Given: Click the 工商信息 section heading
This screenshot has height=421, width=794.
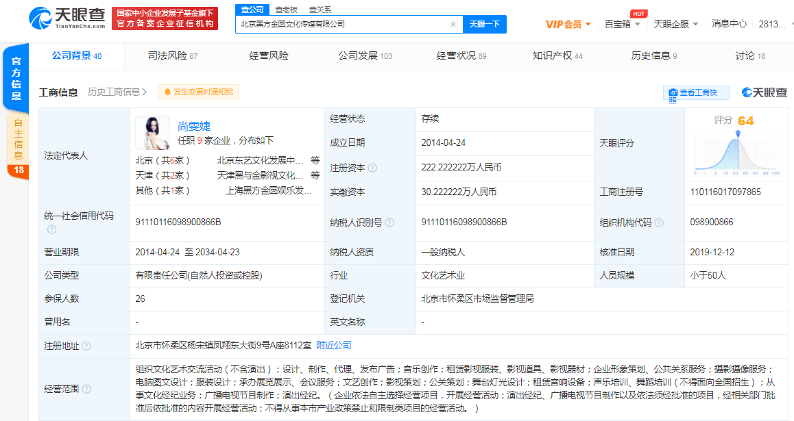Looking at the screenshot, I should pos(58,92).
